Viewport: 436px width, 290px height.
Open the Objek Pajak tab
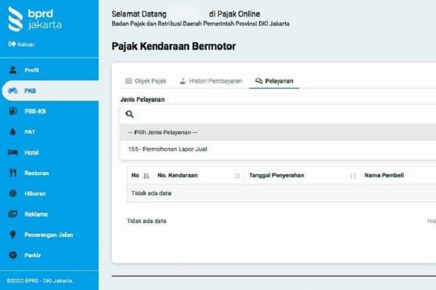tap(146, 81)
